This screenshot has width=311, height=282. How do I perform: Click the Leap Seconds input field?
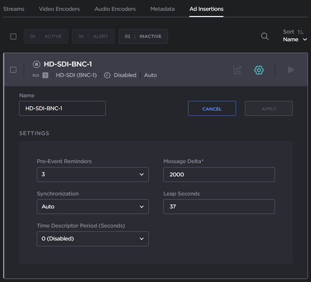tap(219, 206)
